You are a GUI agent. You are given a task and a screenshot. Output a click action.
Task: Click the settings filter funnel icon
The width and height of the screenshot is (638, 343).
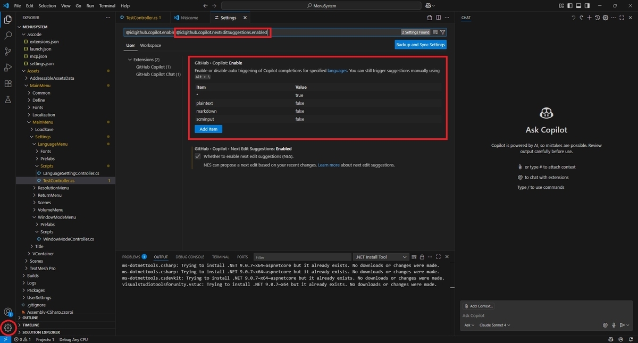point(443,32)
